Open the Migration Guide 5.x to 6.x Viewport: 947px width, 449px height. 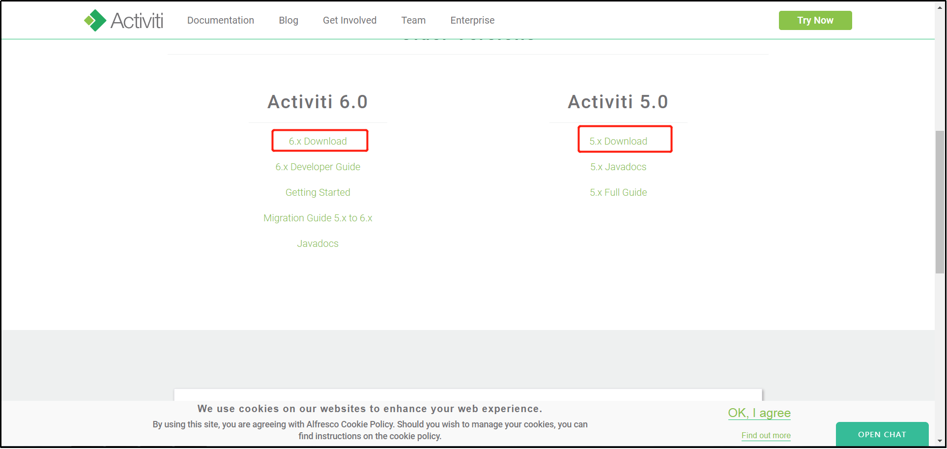[318, 218]
